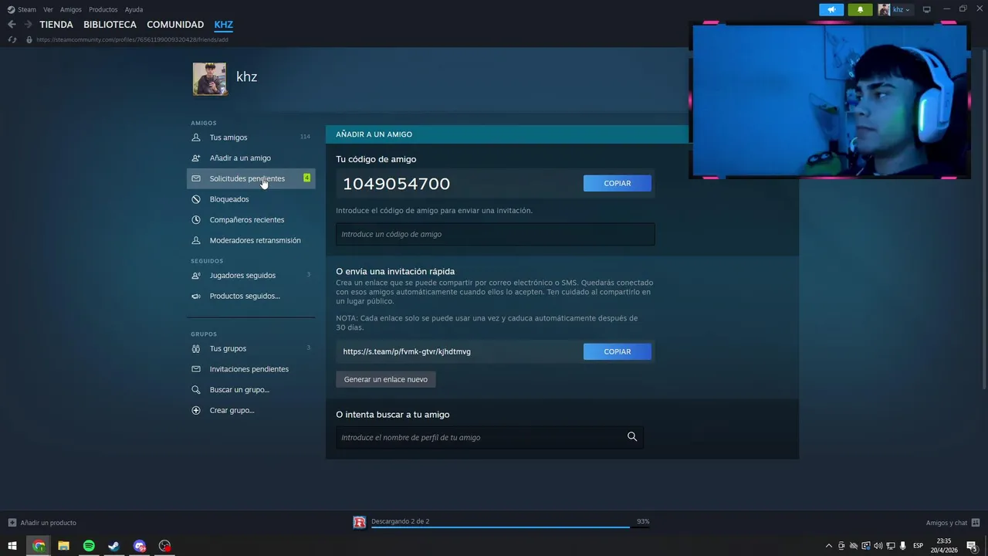
Task: Click the plus icon beside Crear grupo
Action: click(196, 410)
